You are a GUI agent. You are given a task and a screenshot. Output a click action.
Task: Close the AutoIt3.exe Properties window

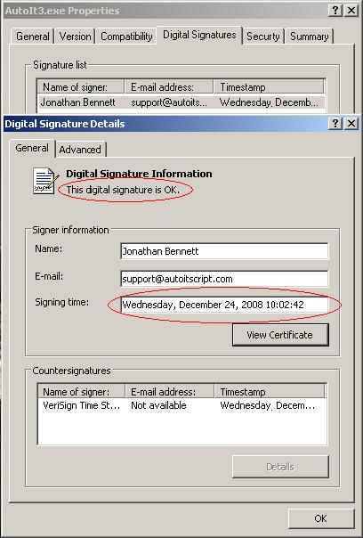pyautogui.click(x=351, y=11)
